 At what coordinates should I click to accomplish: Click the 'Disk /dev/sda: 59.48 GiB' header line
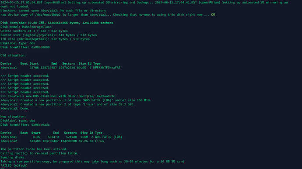56,23
